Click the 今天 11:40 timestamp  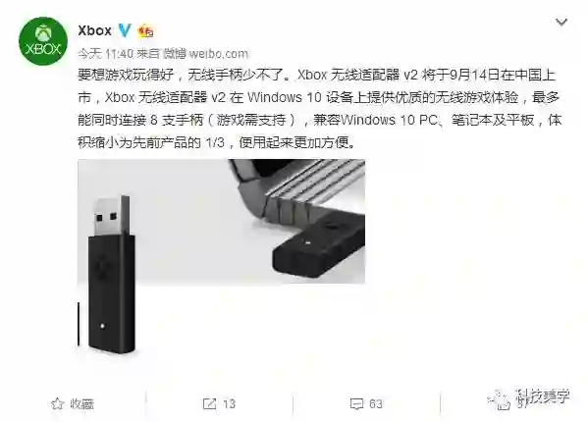(105, 54)
